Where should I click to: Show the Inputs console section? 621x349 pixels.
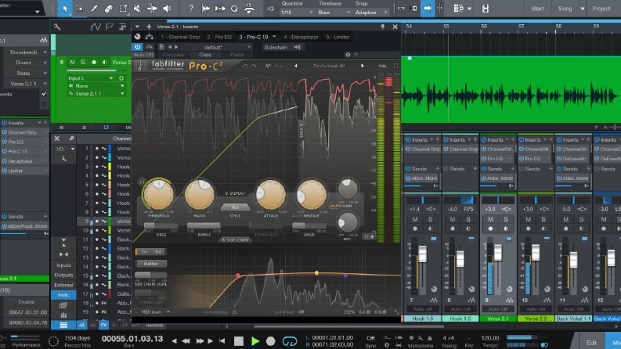click(x=63, y=265)
